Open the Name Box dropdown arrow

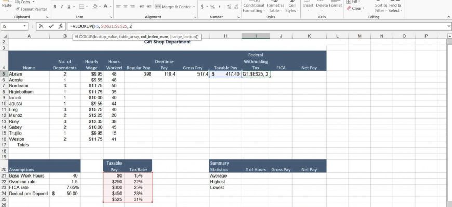tap(25, 26)
